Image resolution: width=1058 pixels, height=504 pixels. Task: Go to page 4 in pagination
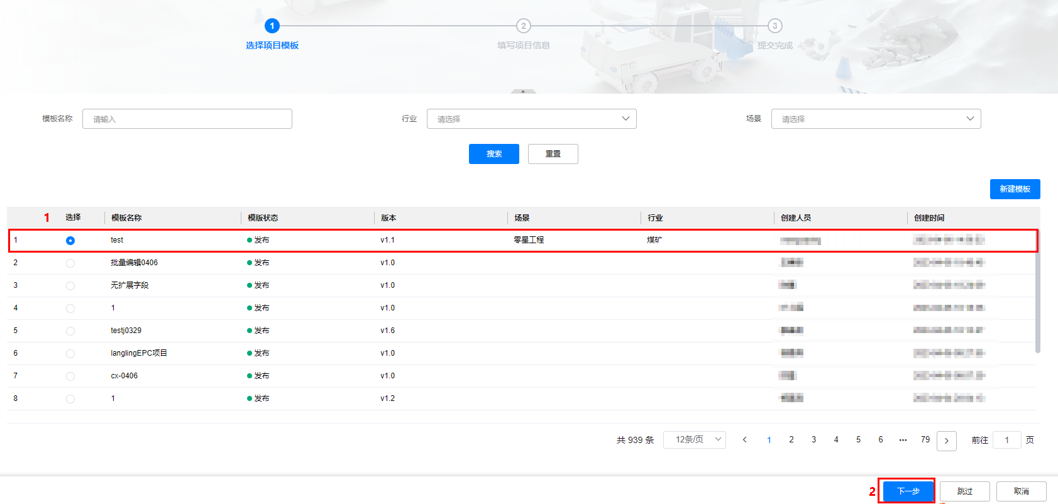pos(836,440)
